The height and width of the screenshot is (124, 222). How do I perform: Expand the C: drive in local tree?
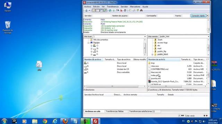pyautogui.click(x=92, y=46)
